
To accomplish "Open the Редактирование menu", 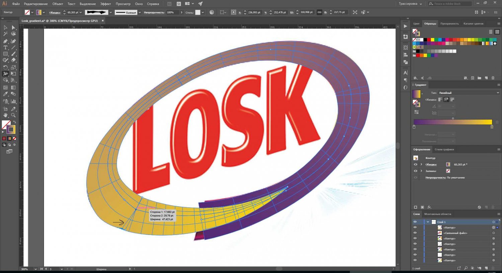I will point(36,4).
